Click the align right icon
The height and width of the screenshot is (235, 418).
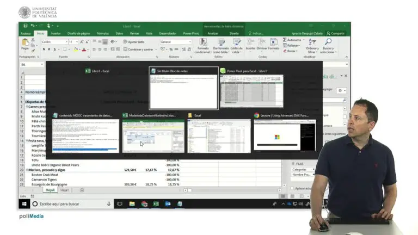(105, 50)
